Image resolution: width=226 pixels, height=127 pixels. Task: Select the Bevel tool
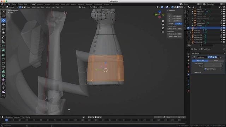[3, 59]
